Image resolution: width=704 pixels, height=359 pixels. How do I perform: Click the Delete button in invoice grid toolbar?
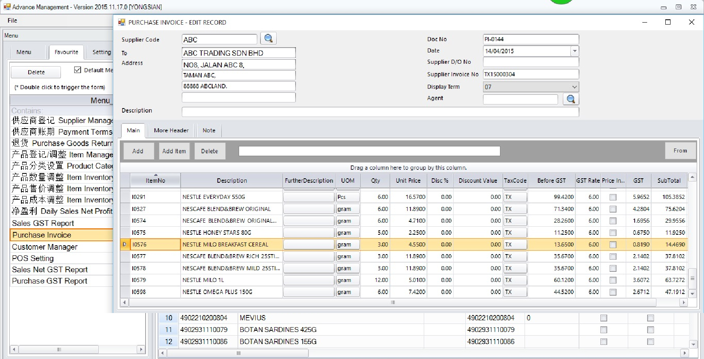(x=210, y=151)
